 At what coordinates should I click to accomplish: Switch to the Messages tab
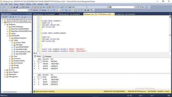click(47, 56)
